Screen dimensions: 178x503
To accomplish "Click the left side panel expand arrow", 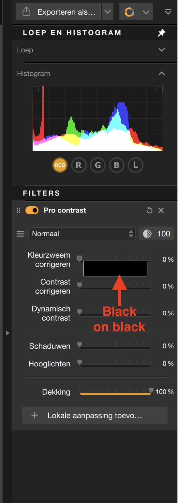I will [7, 333].
